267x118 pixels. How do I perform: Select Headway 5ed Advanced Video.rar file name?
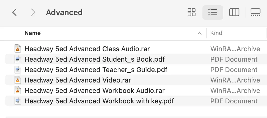pyautogui.click(x=78, y=80)
